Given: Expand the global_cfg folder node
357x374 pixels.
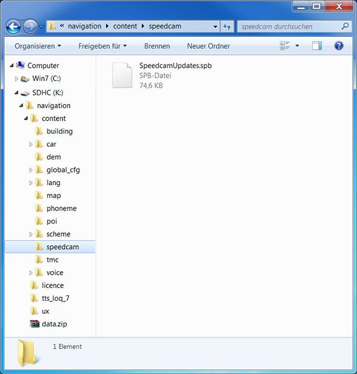Looking at the screenshot, I should [x=30, y=170].
